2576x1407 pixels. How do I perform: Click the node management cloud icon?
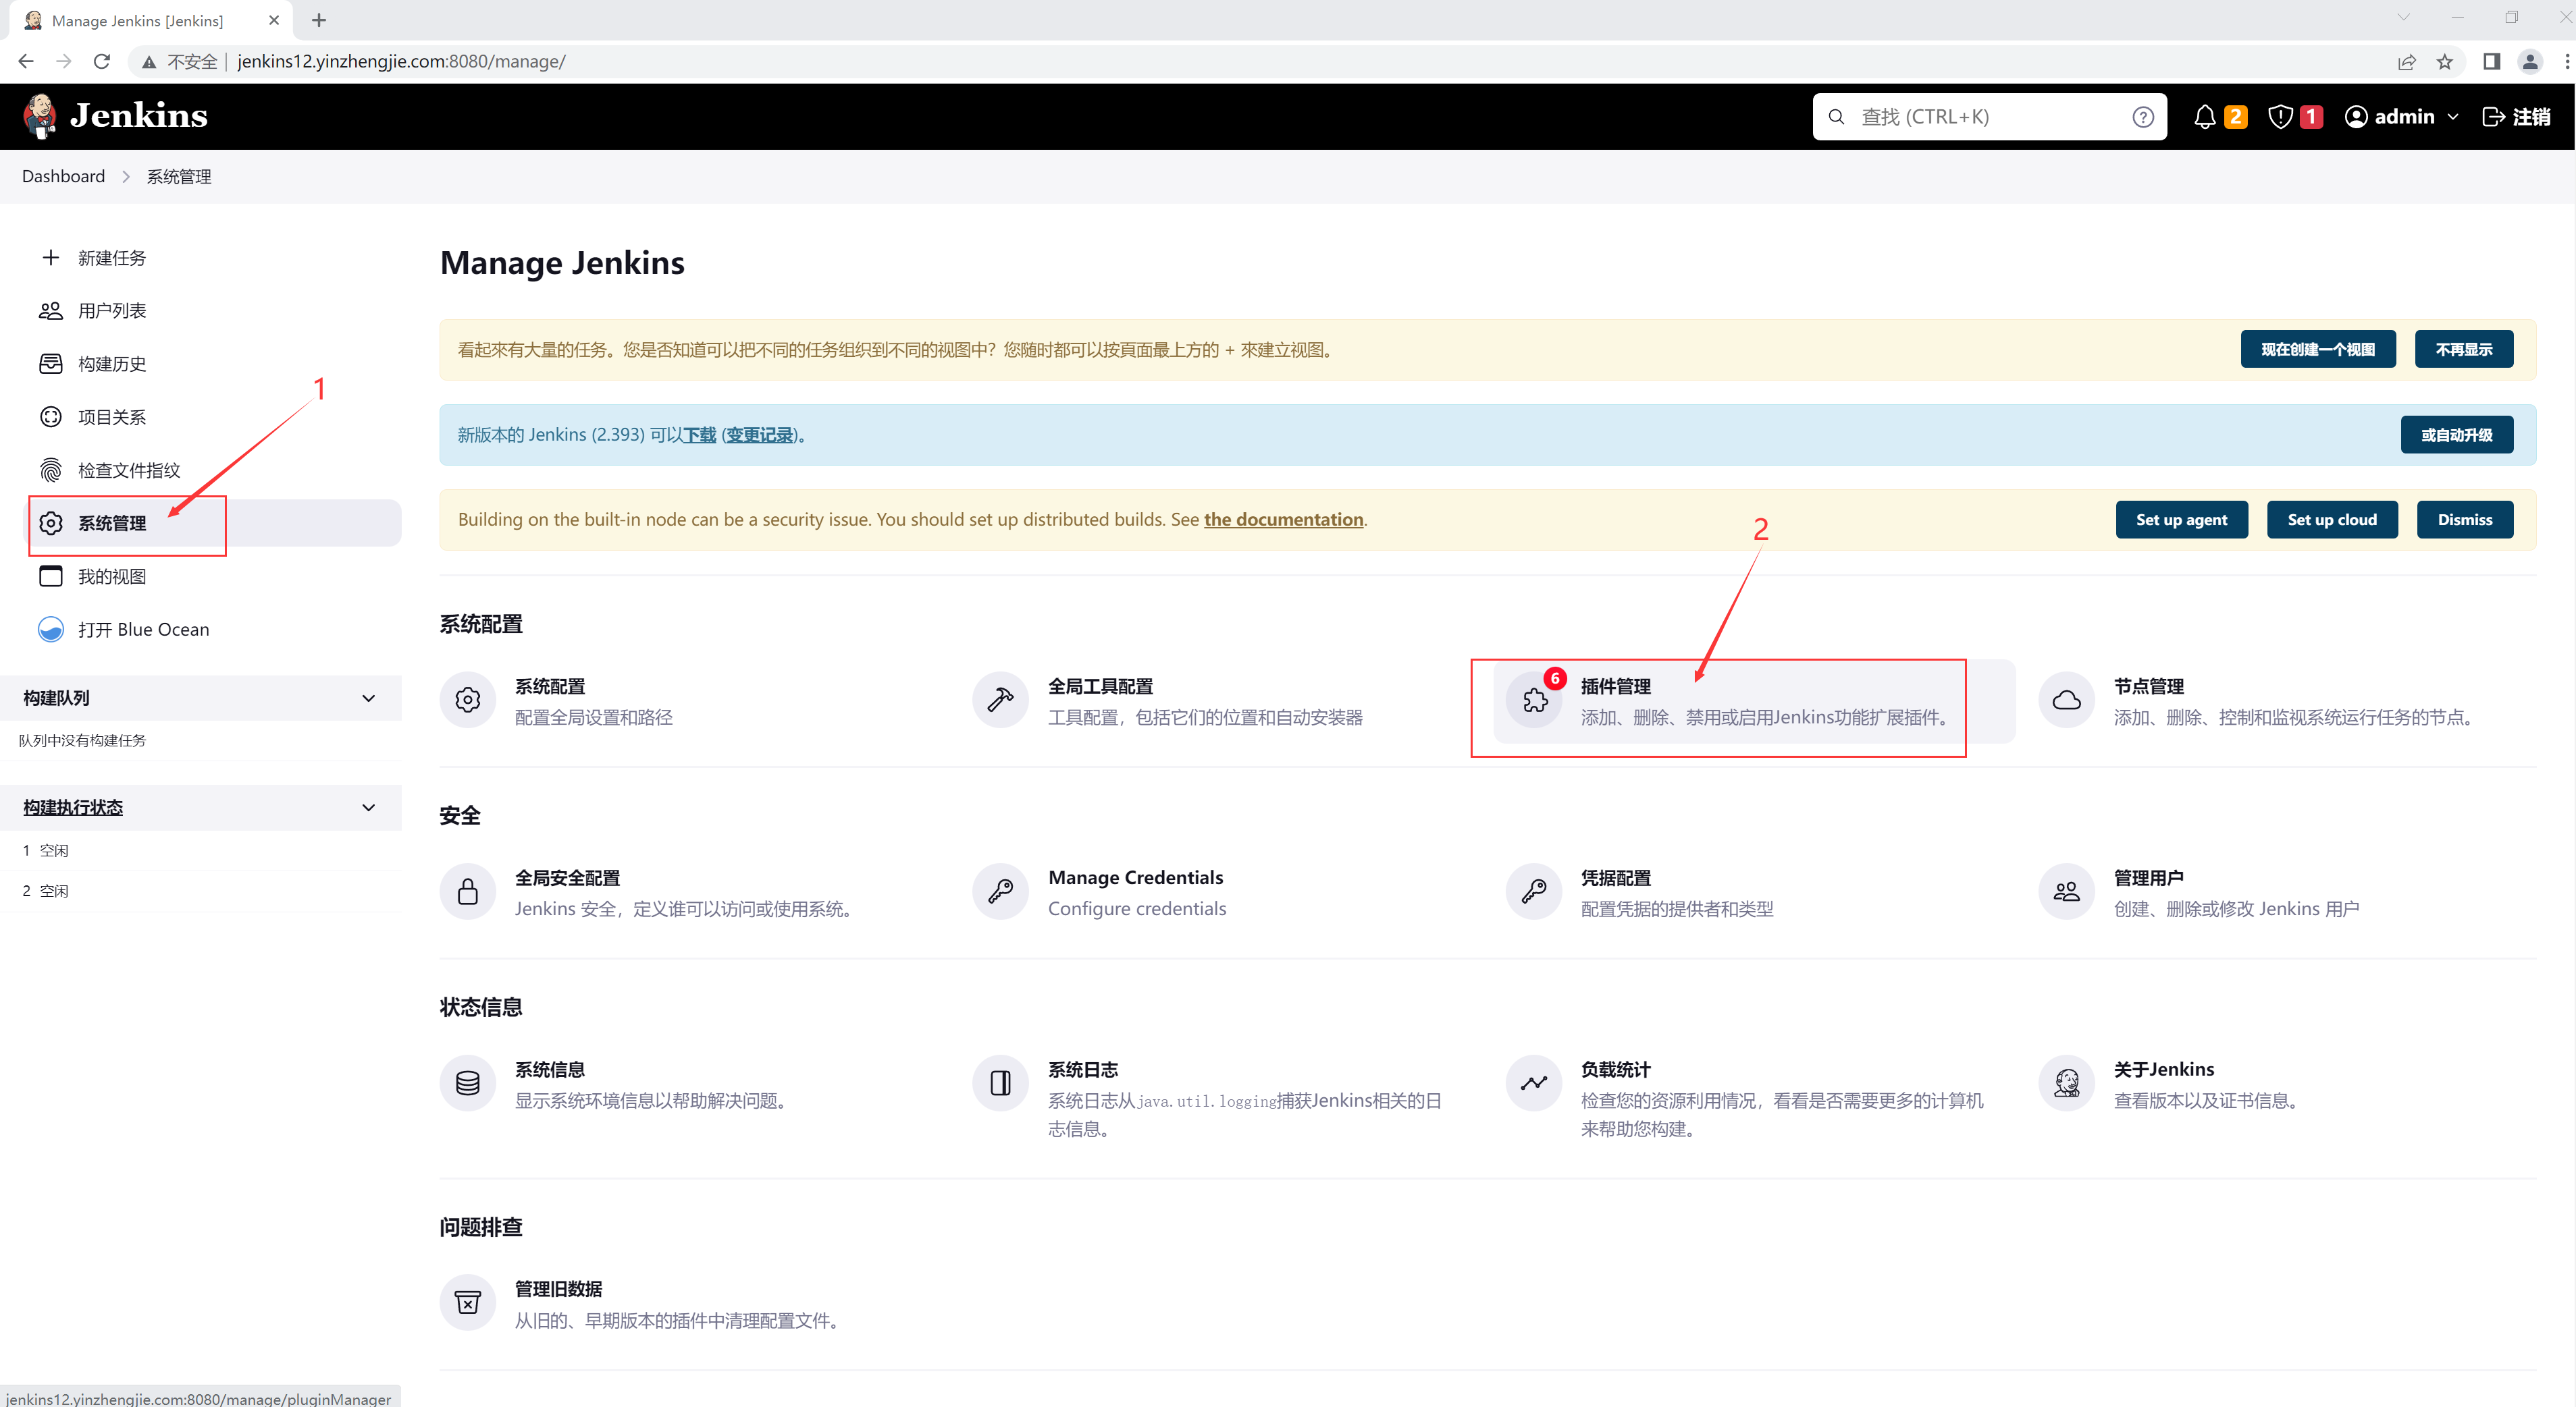point(2066,700)
